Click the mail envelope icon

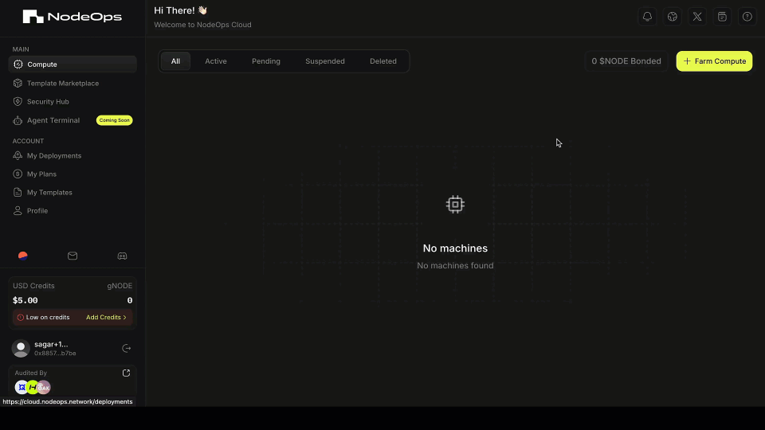(73, 256)
